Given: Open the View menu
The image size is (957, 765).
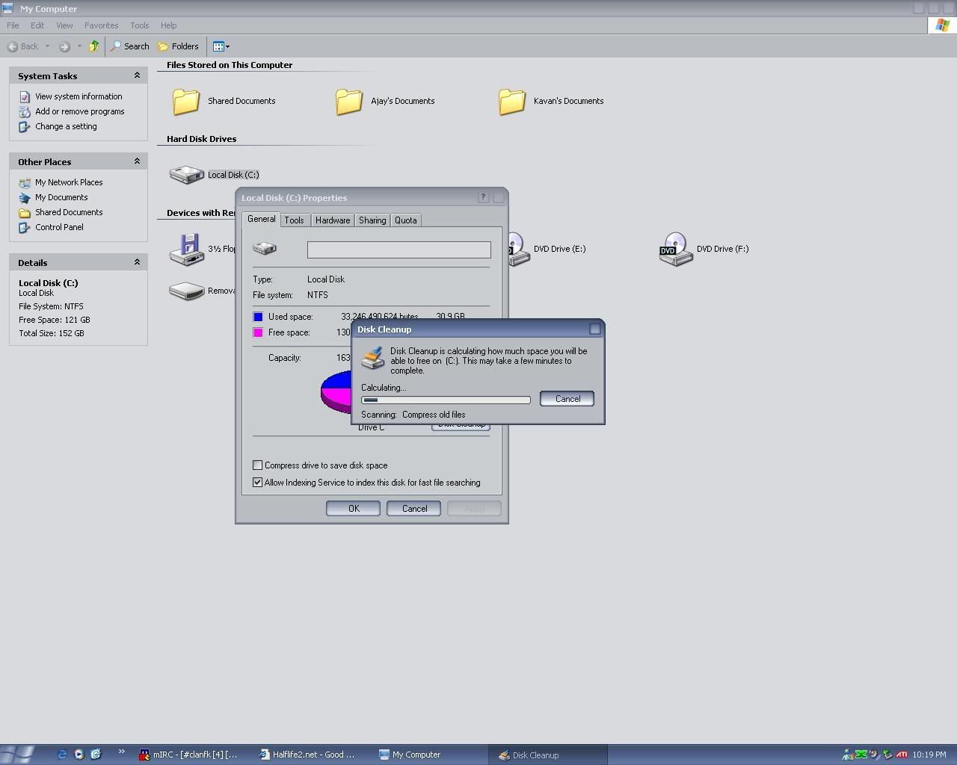Looking at the screenshot, I should (64, 25).
